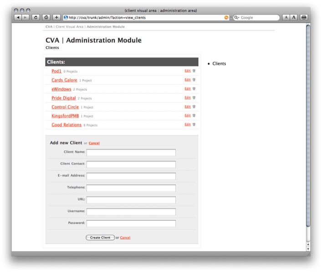Increase text size with larger A button
The width and height of the screenshot is (322, 272).
click(294, 17)
